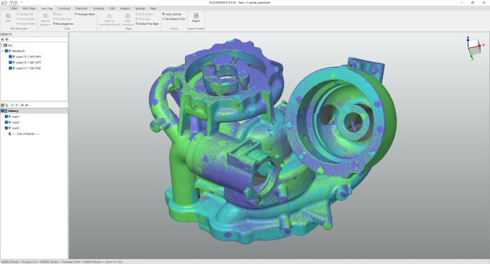Toggle scan2 checkbox in History panel

tap(6, 122)
